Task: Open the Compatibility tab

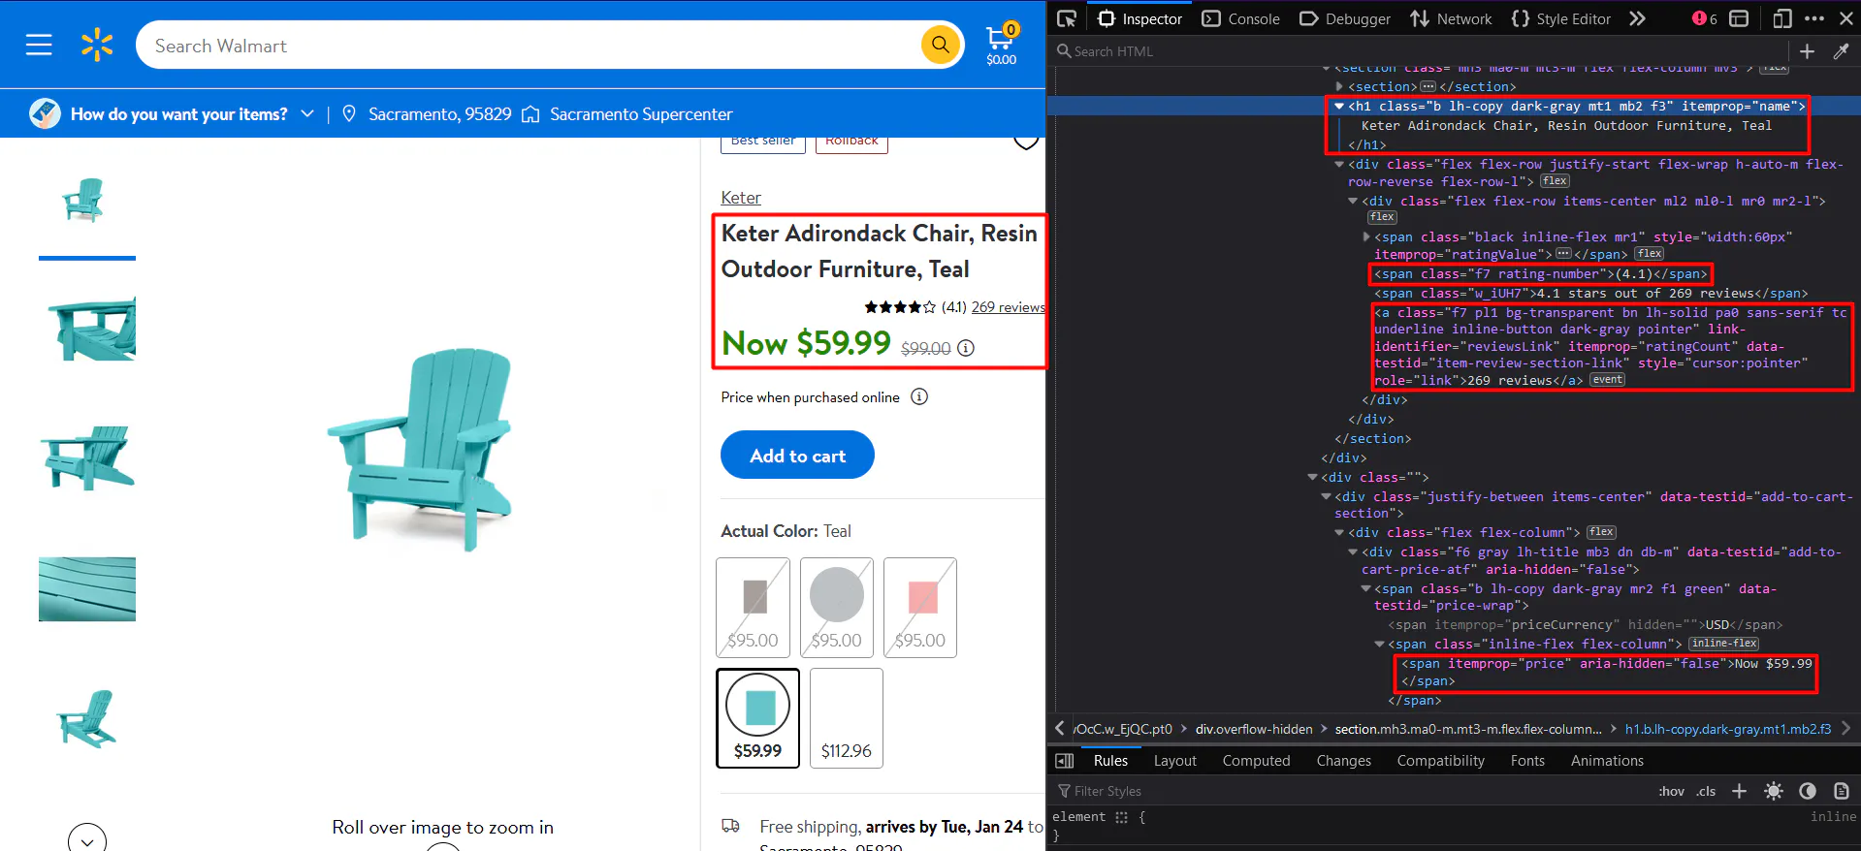Action: [x=1440, y=761]
